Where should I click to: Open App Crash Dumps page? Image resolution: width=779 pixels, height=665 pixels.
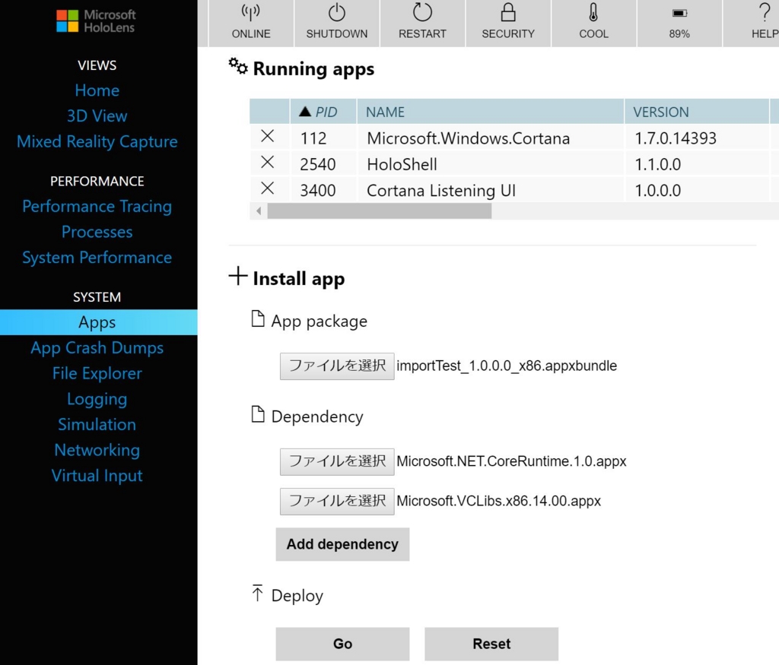point(97,348)
